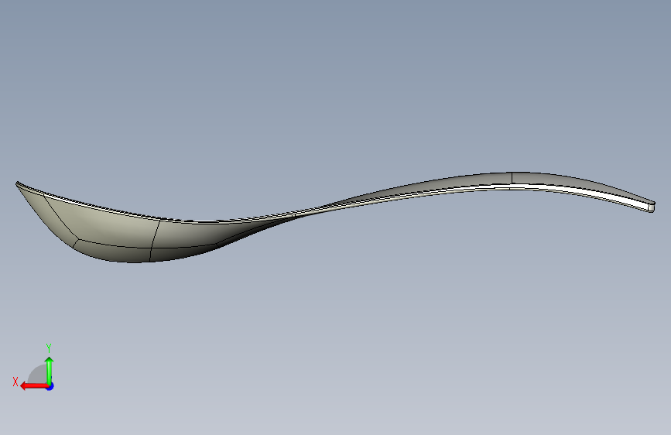Click the blue Z axis dot of the triad
Screen dimensions: 671x435
tap(50, 386)
